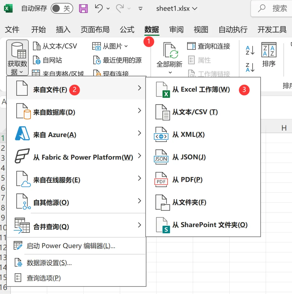This screenshot has height=294, width=292.
Task: Select column header H
Action: 284,128
